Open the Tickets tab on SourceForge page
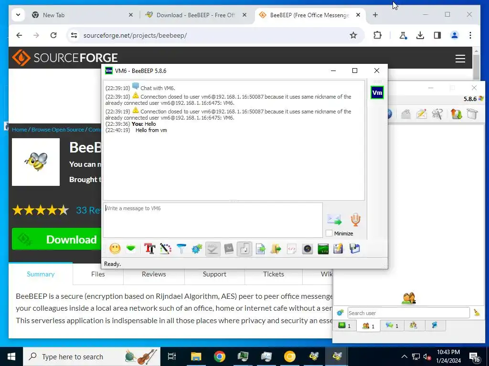Screen dimensions: 489x366 pos(274,274)
